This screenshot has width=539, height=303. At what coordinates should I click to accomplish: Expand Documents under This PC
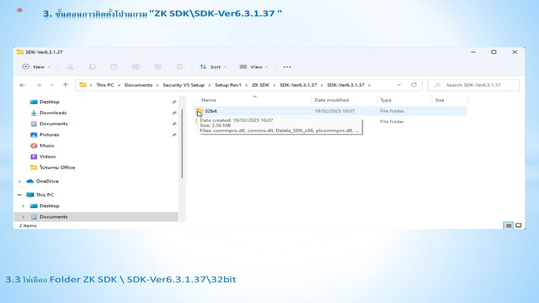23,217
